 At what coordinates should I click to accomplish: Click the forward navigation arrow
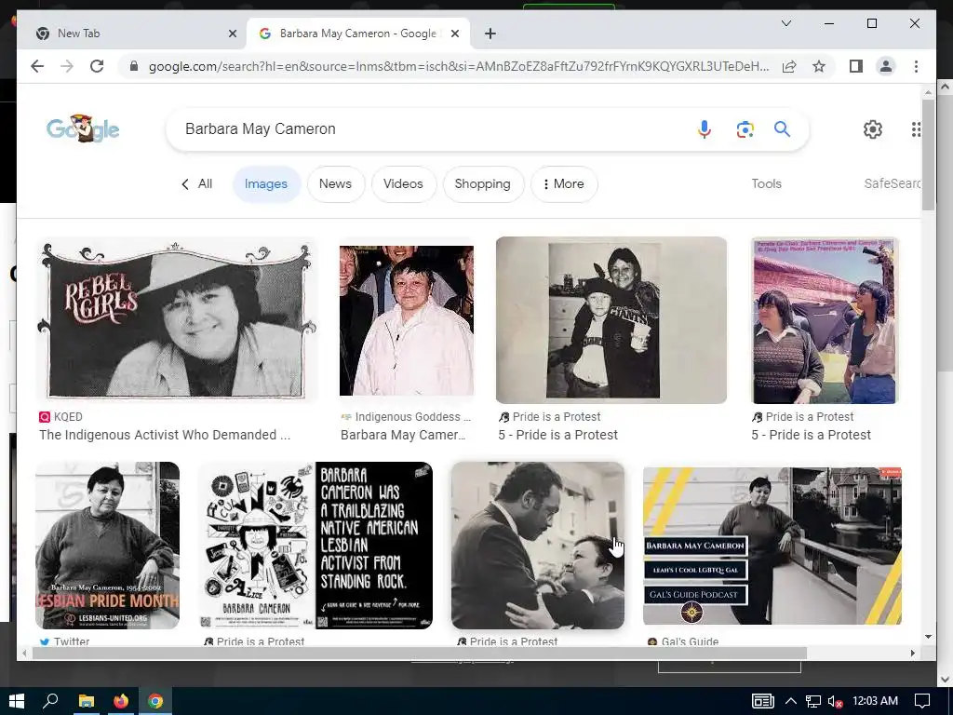click(67, 66)
